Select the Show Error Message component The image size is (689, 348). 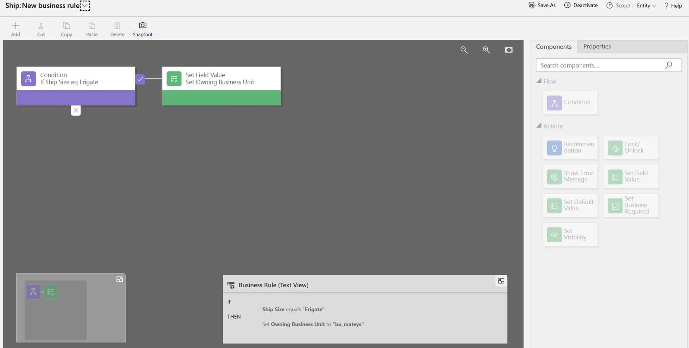point(570,176)
